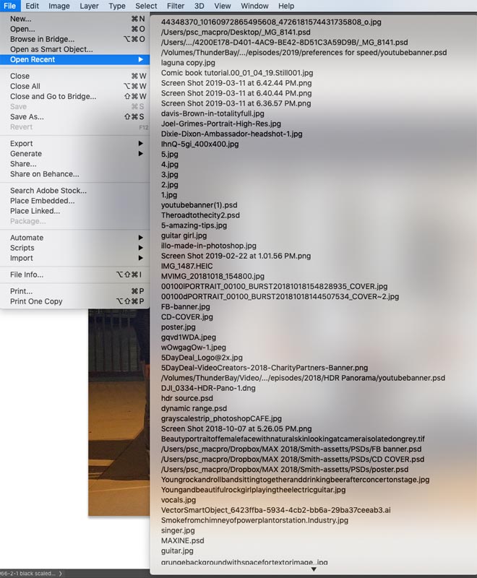The height and width of the screenshot is (578, 477).
Task: Open Screen Shot 2019-03-11 at 6.42.44 PM.png
Action: 236,83
